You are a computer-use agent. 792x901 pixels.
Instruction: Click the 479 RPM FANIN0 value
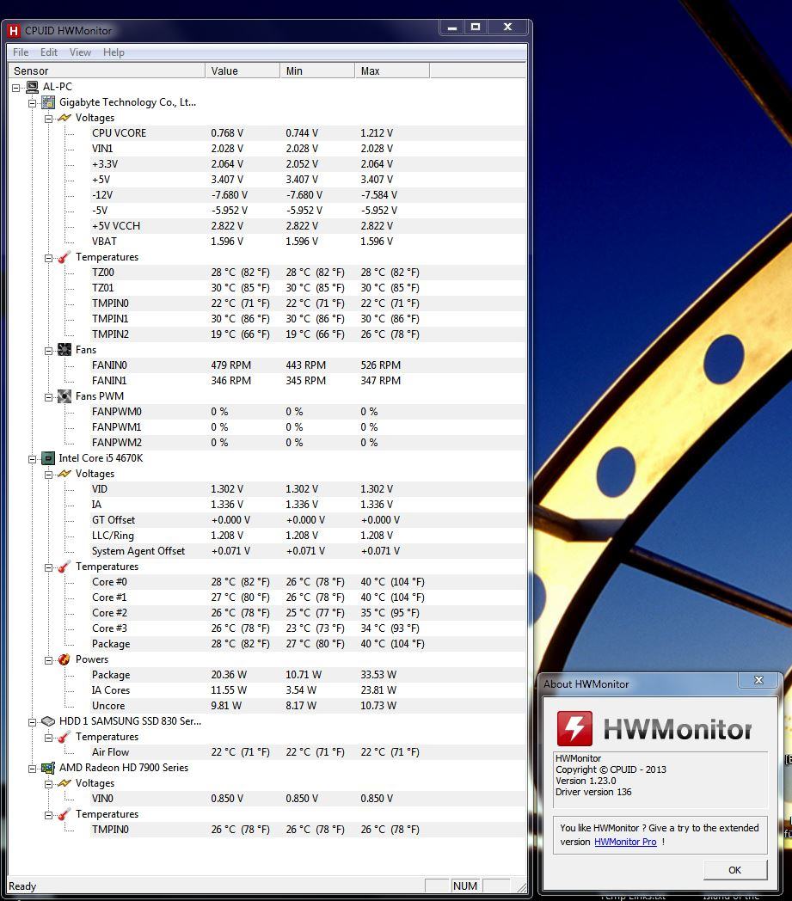[231, 365]
